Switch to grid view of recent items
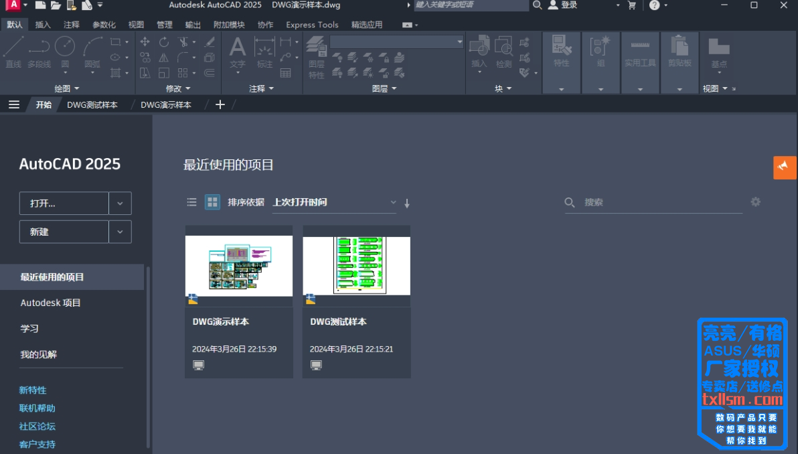This screenshot has width=798, height=454. [x=212, y=202]
